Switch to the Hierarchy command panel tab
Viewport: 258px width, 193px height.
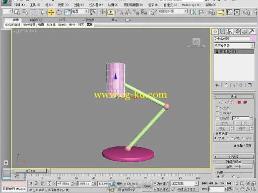coord(230,32)
